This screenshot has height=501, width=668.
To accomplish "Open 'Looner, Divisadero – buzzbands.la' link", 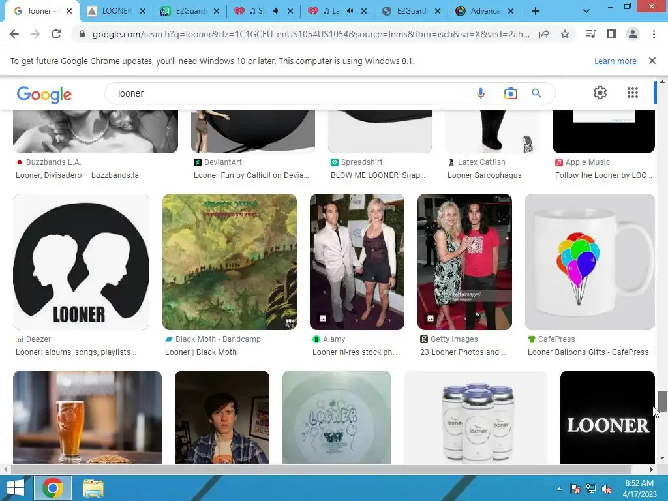I will pyautogui.click(x=77, y=175).
